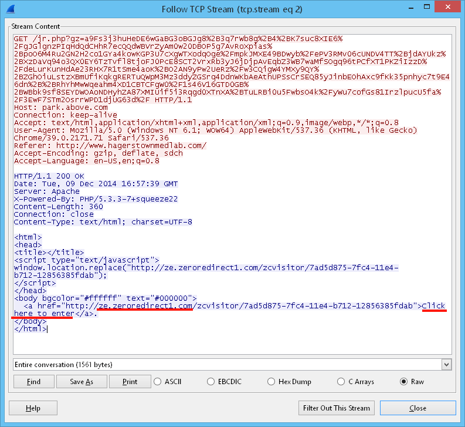Image resolution: width=465 pixels, height=427 pixels.
Task: Click the Find button
Action: pos(34,382)
